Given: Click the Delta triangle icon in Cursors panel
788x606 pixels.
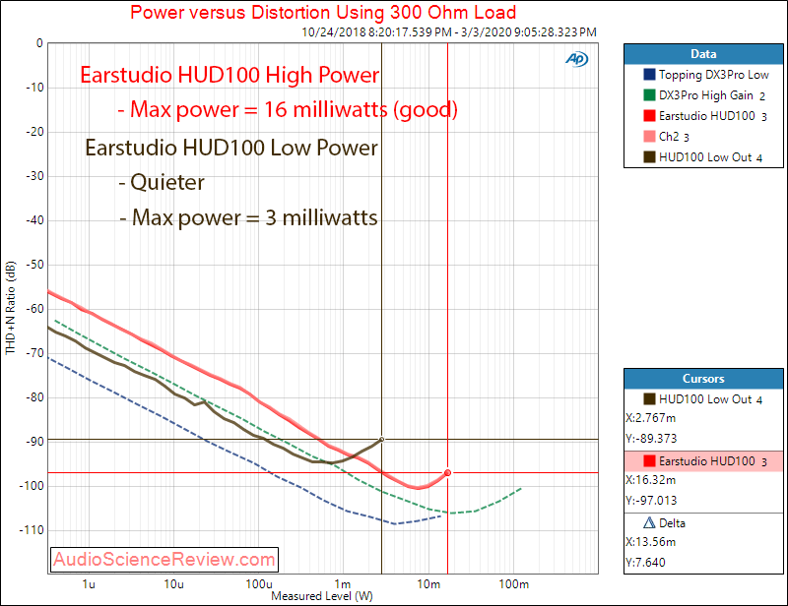Looking at the screenshot, I should (x=649, y=522).
